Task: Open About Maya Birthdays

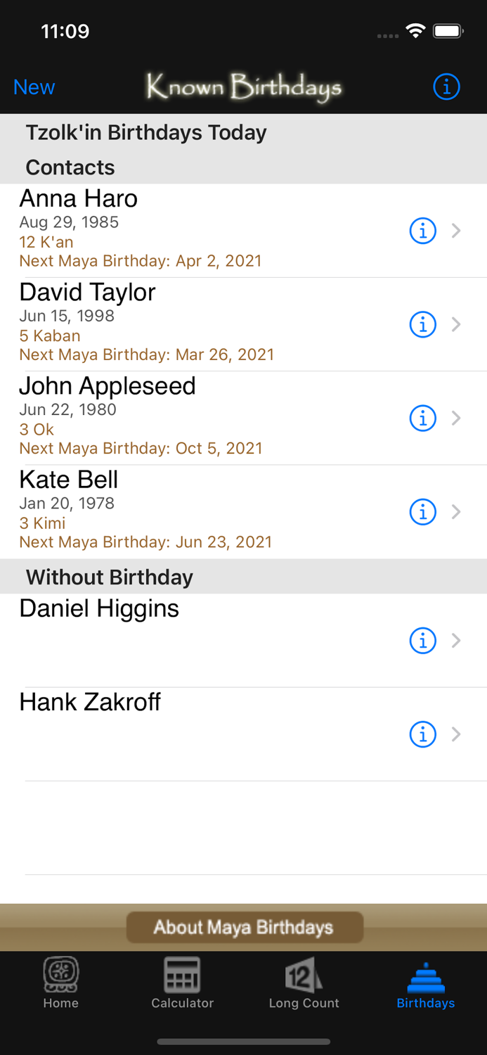Action: pyautogui.click(x=244, y=927)
